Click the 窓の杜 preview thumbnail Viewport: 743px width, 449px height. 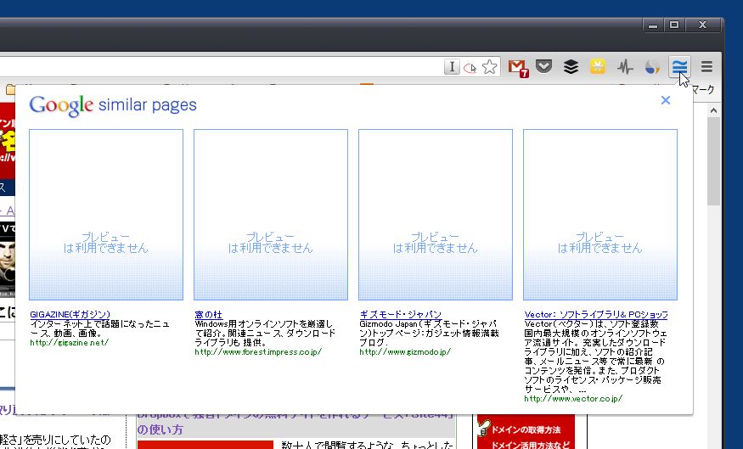[x=271, y=215]
